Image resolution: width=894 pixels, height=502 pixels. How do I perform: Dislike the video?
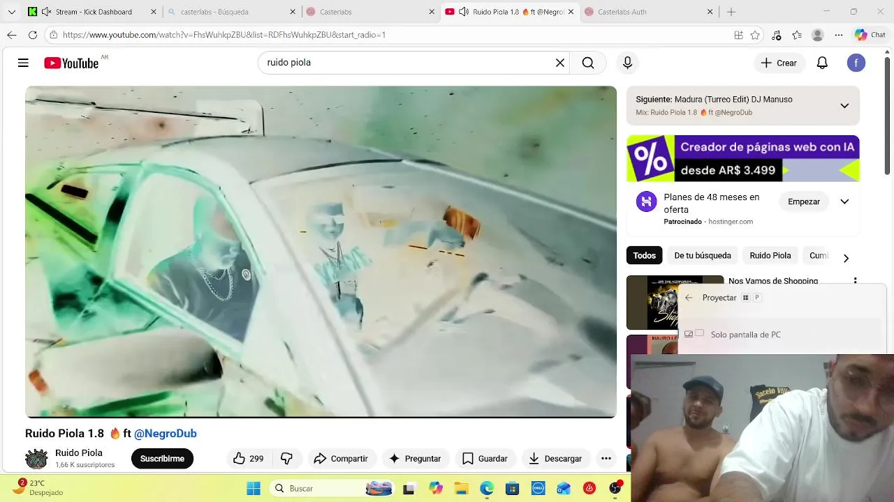(286, 458)
